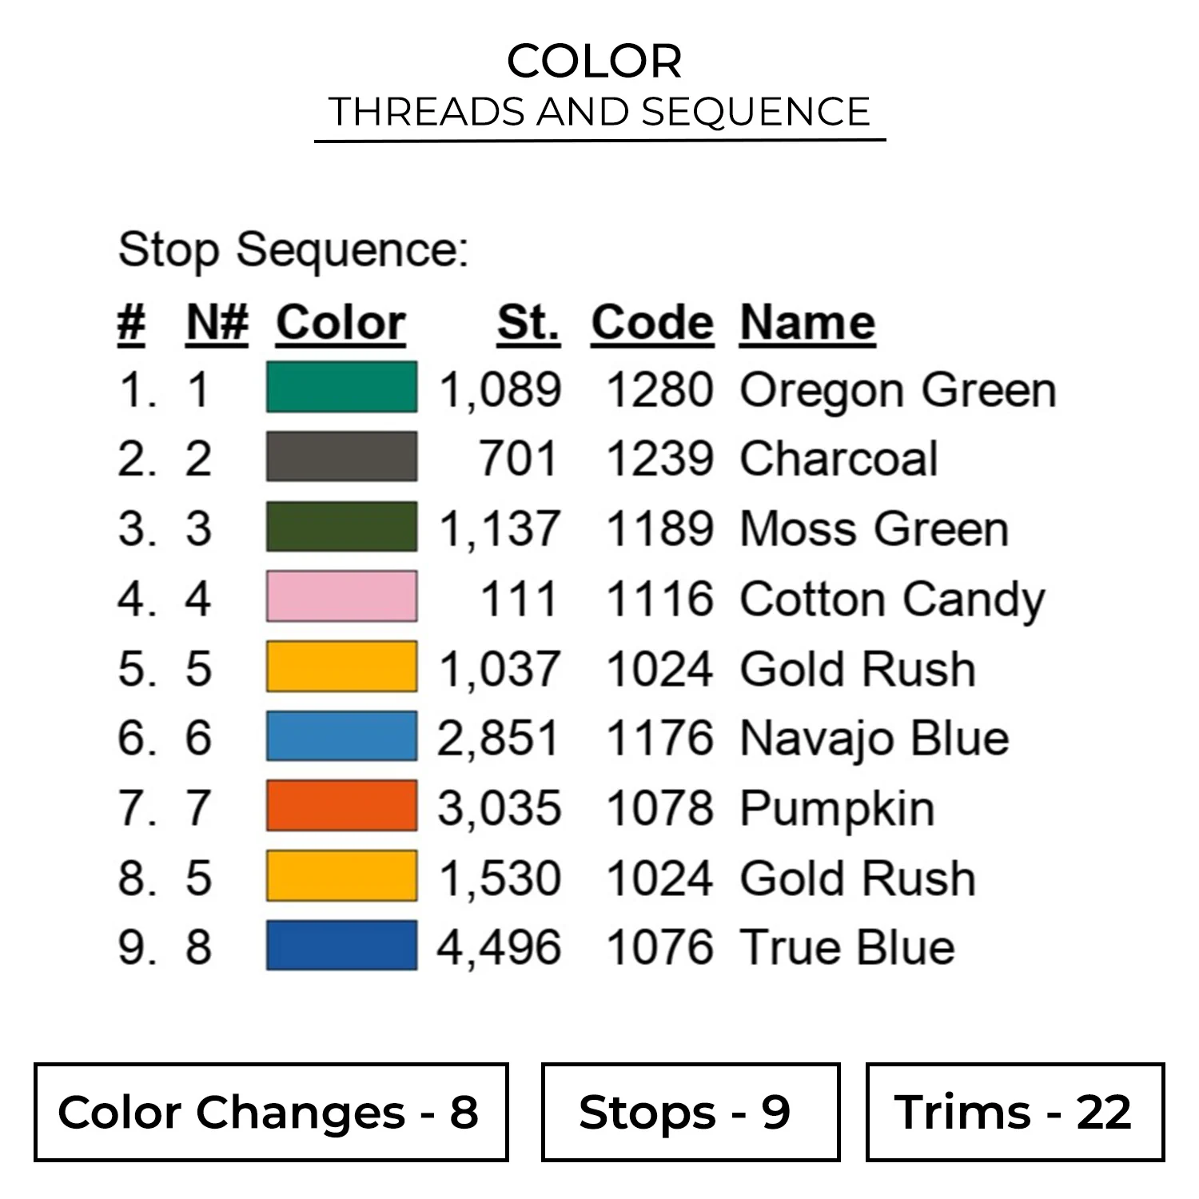The height and width of the screenshot is (1199, 1199).
Task: Click the Color column header
Action: point(341,323)
